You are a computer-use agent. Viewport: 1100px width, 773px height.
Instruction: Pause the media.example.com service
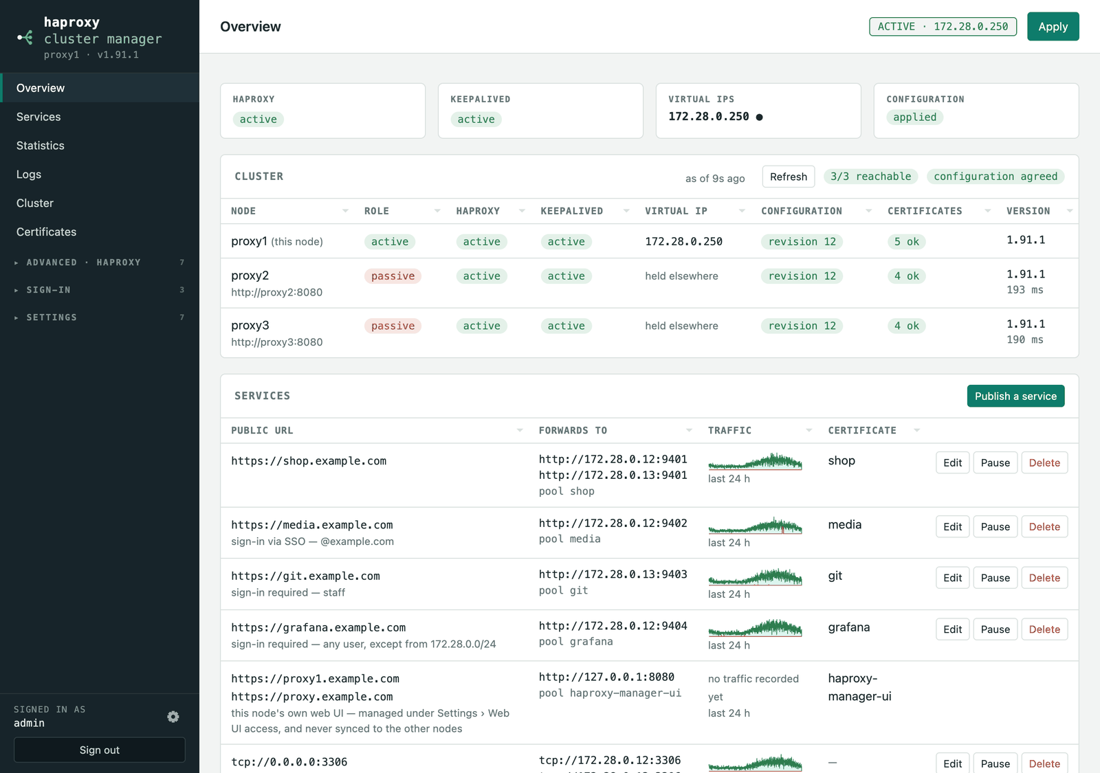tap(995, 526)
